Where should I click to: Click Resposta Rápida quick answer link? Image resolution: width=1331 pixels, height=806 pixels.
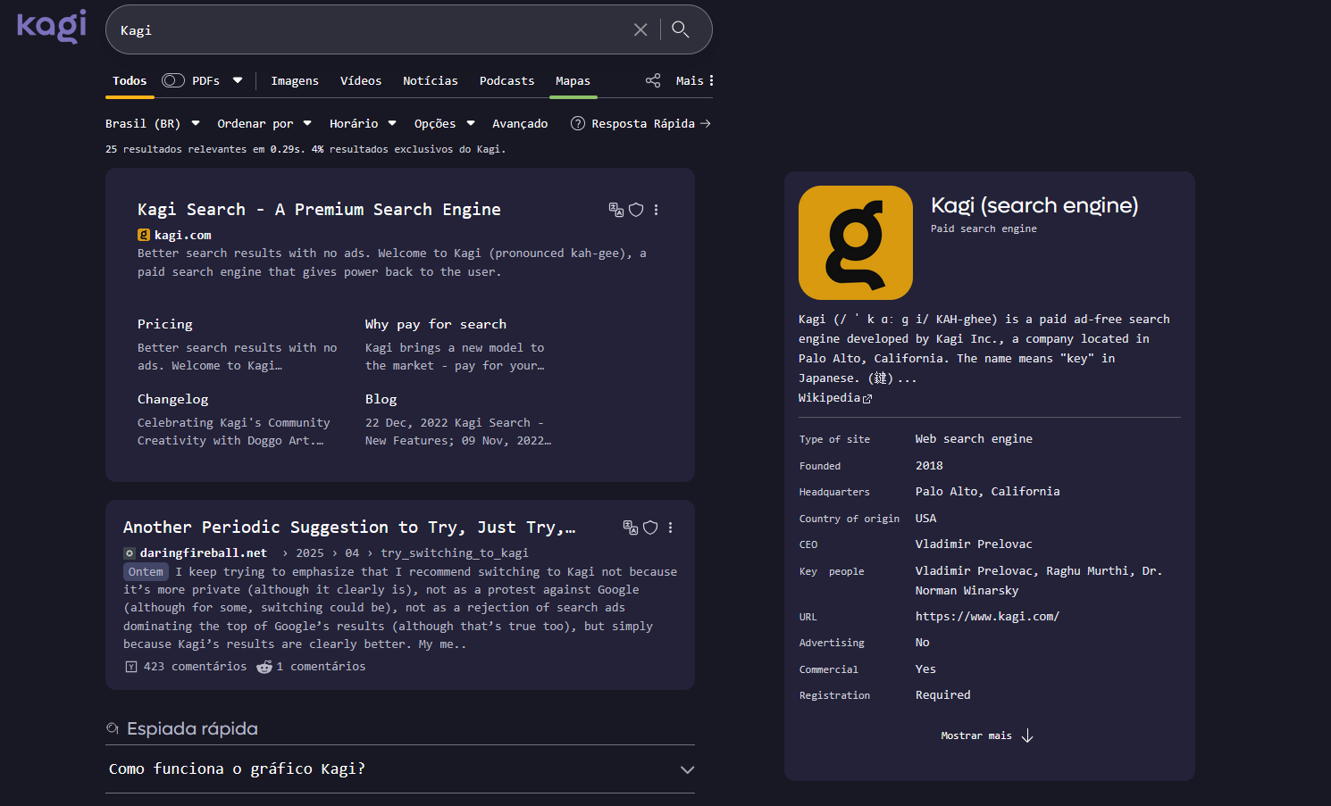click(x=651, y=123)
